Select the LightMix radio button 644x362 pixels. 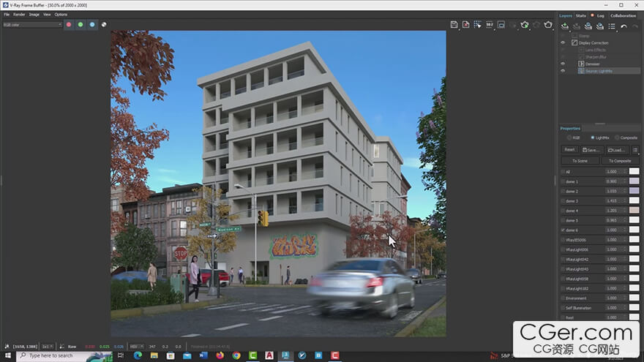click(592, 138)
